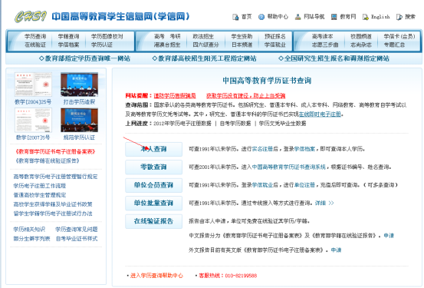424x288 pixels.
Task: Open the 在线验证报告 button
Action: point(153,221)
